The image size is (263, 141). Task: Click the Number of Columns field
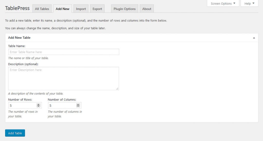(x=62, y=105)
